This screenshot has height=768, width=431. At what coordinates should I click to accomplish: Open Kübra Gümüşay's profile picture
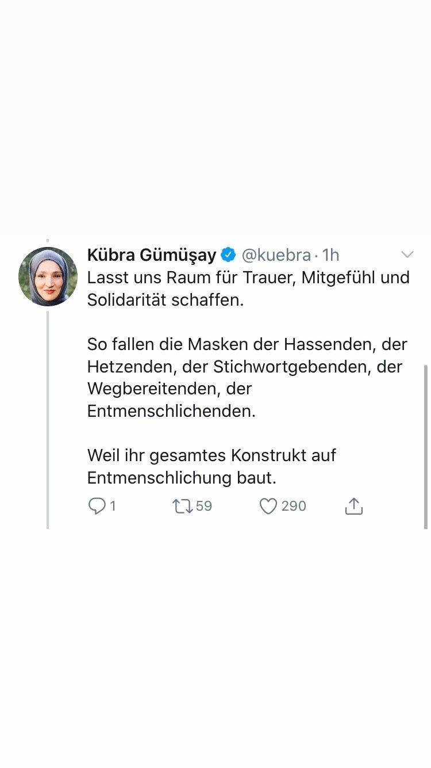coord(48,276)
